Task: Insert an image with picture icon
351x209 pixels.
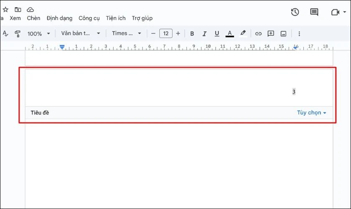Action: (x=283, y=33)
